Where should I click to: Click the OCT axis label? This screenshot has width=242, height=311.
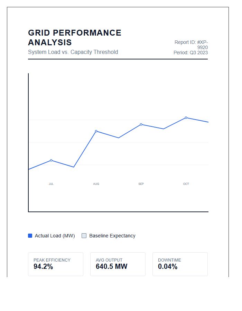(x=186, y=184)
